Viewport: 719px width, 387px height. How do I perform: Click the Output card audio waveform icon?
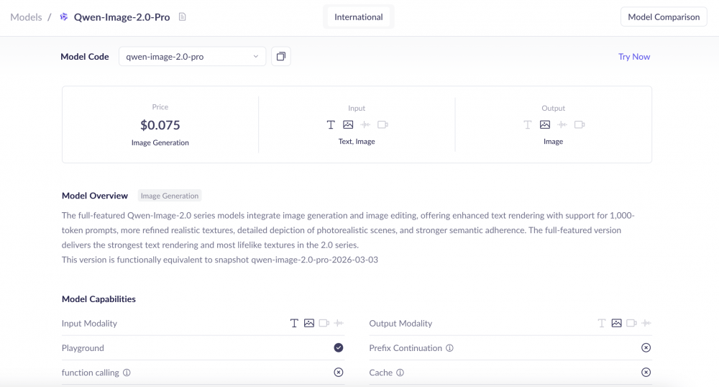[562, 124]
